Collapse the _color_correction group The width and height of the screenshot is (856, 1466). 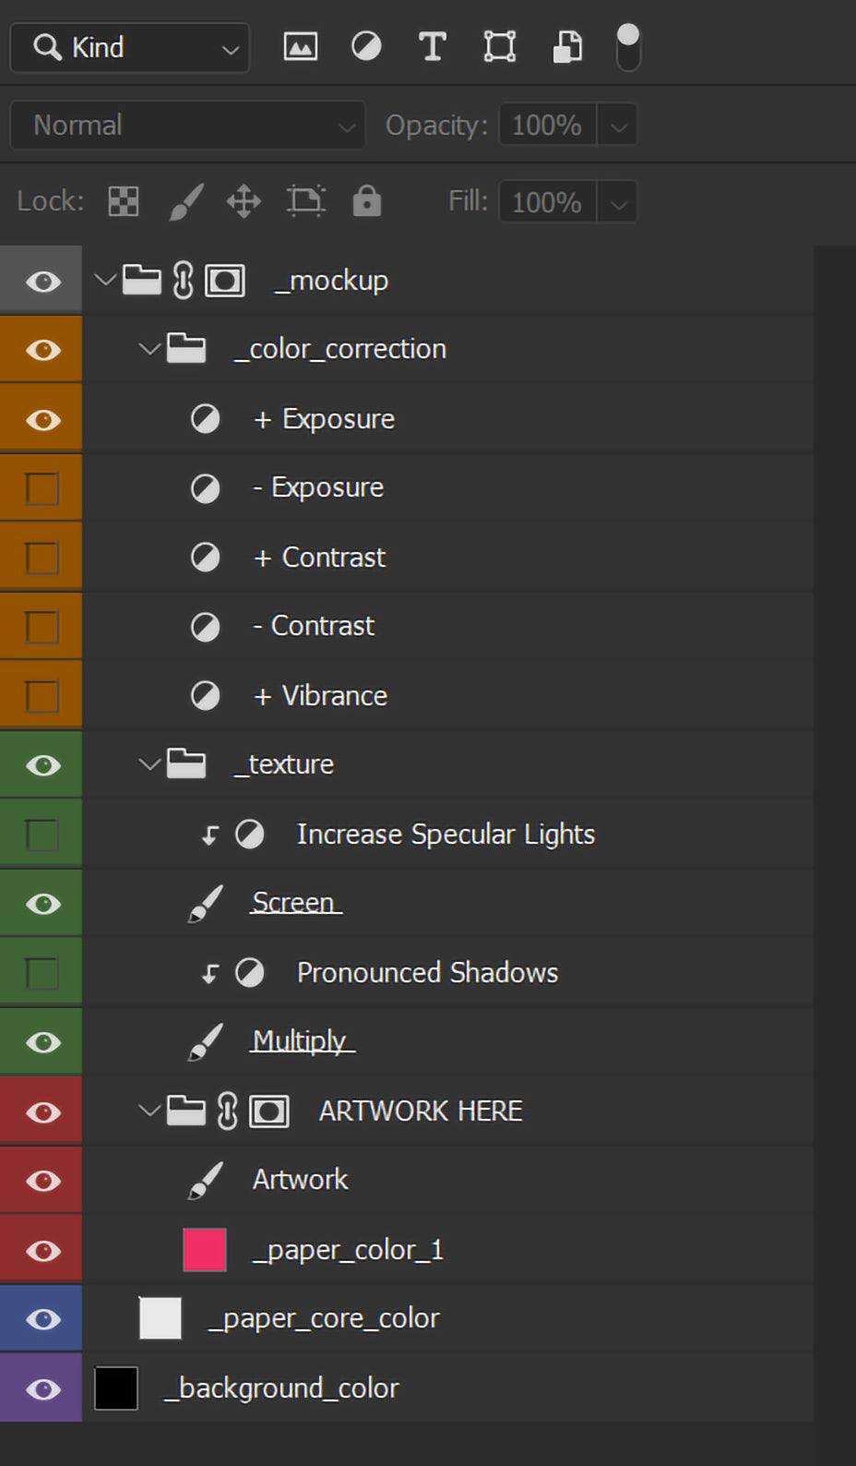coord(148,349)
